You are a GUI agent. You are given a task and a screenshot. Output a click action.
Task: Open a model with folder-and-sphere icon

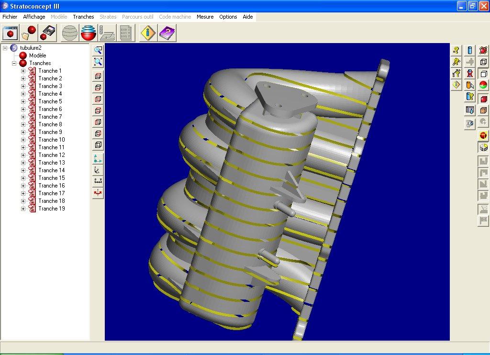(x=29, y=33)
